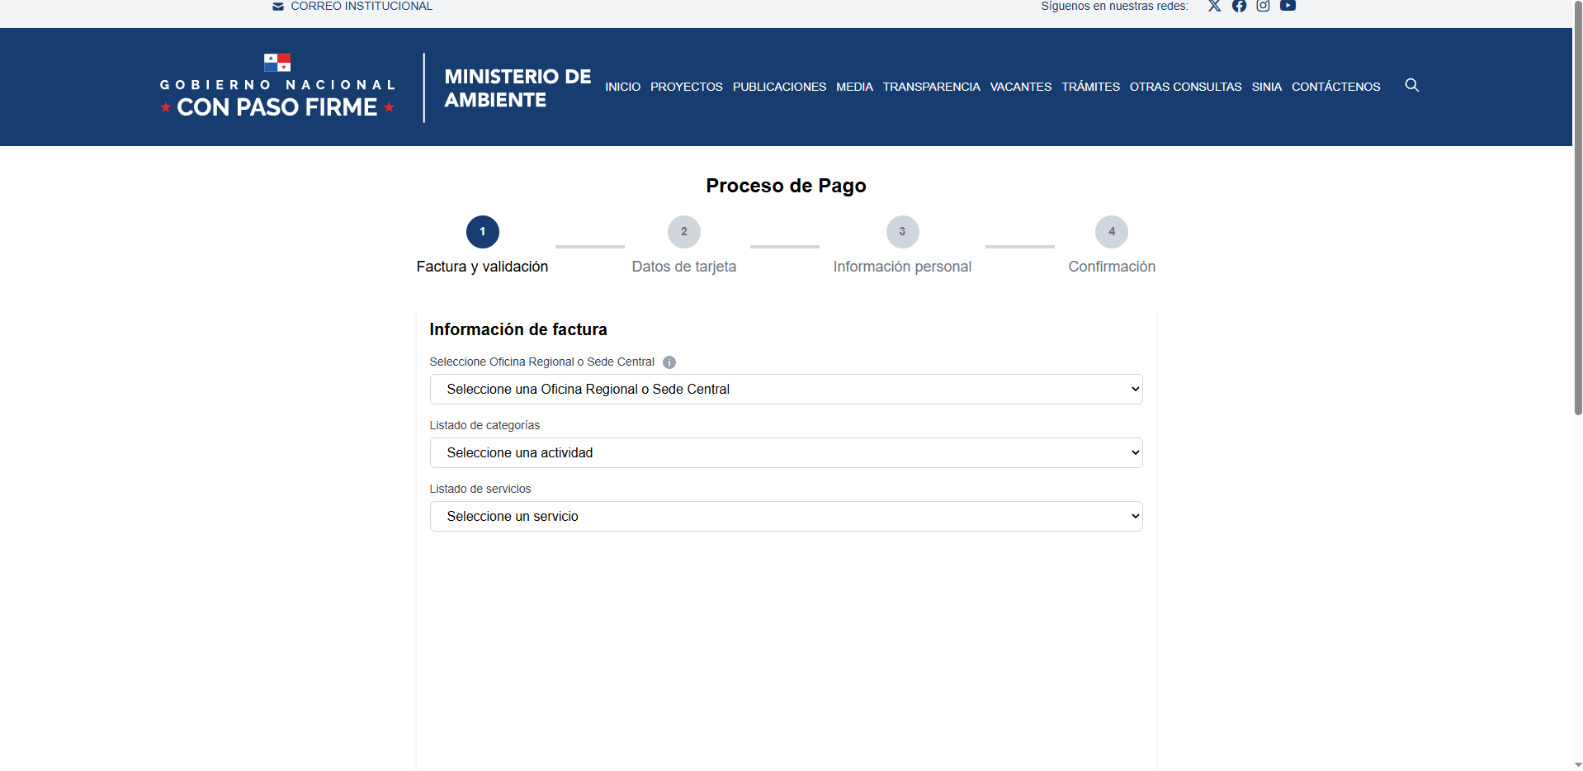Screen dimensions: 1583x771
Task: Go to the TRANSPARENCIA menu item
Action: (x=931, y=87)
